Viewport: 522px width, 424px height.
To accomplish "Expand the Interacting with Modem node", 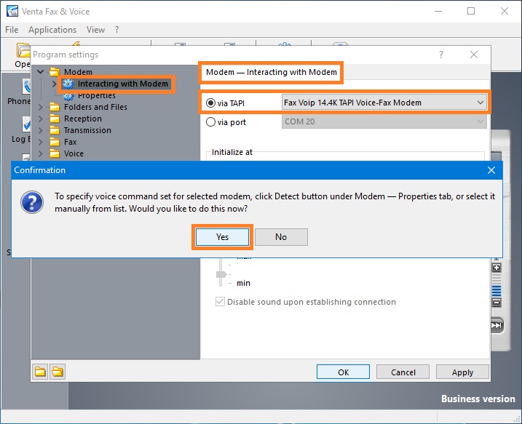I will (x=54, y=84).
